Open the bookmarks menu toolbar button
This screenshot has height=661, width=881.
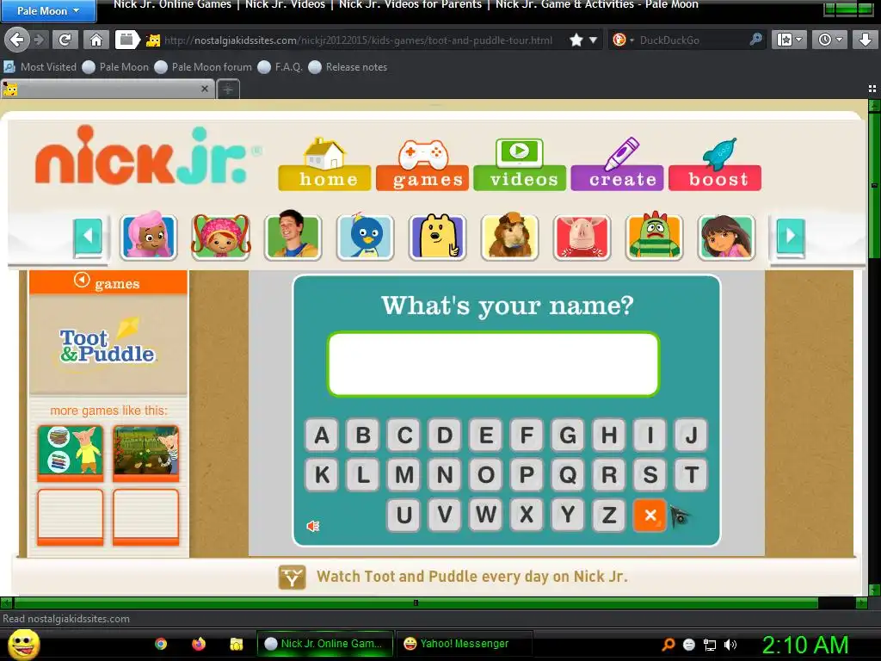[x=789, y=40]
